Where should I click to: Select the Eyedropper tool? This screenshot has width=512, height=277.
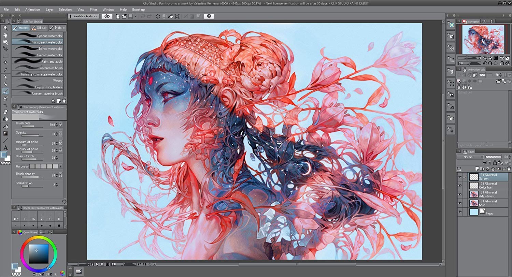5,70
